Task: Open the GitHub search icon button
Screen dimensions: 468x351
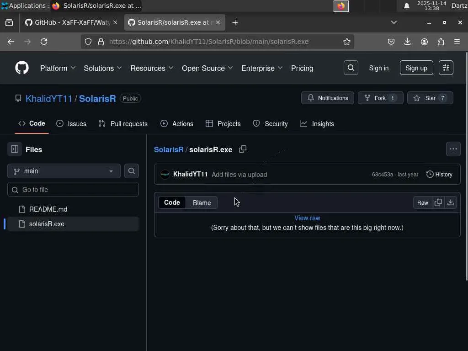Action: 351,68
